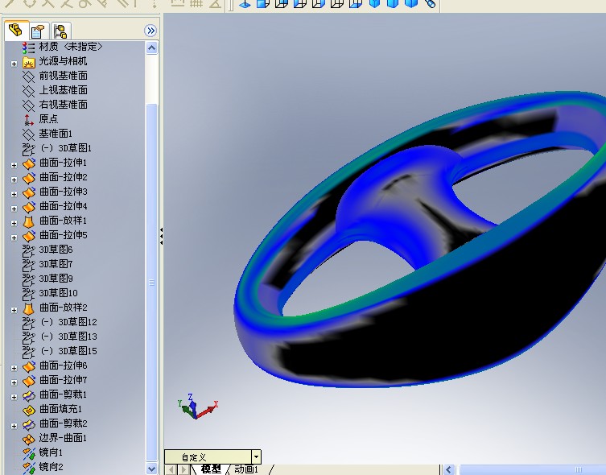Click the viewport horizontal scroll-left arrow
The image size is (606, 475).
point(449,470)
